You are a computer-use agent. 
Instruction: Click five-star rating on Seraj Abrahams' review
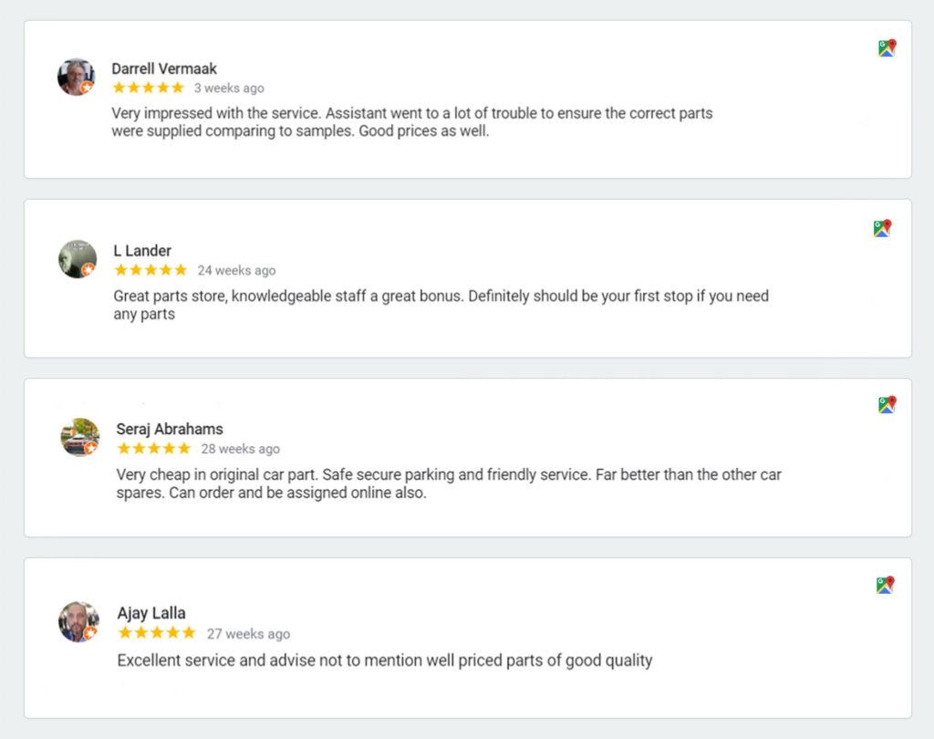[x=154, y=449]
